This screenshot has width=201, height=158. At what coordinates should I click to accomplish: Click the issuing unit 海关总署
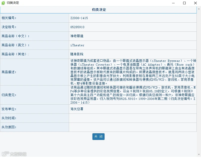click(x=77, y=109)
